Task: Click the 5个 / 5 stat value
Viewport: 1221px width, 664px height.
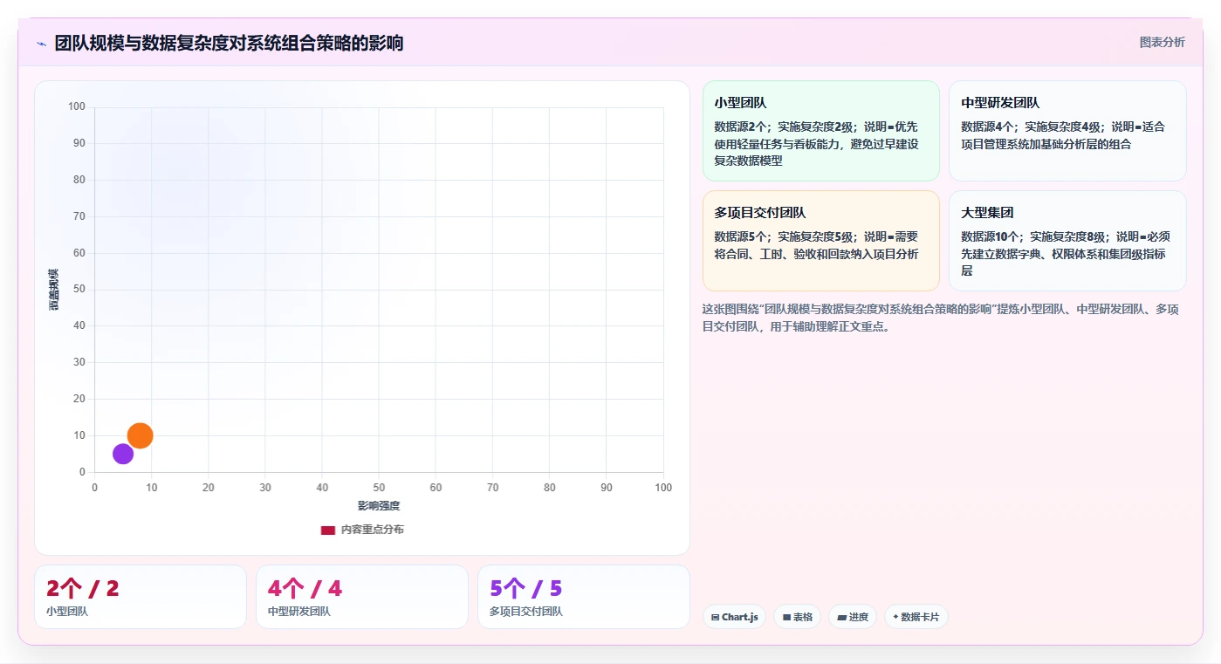Action: click(526, 589)
